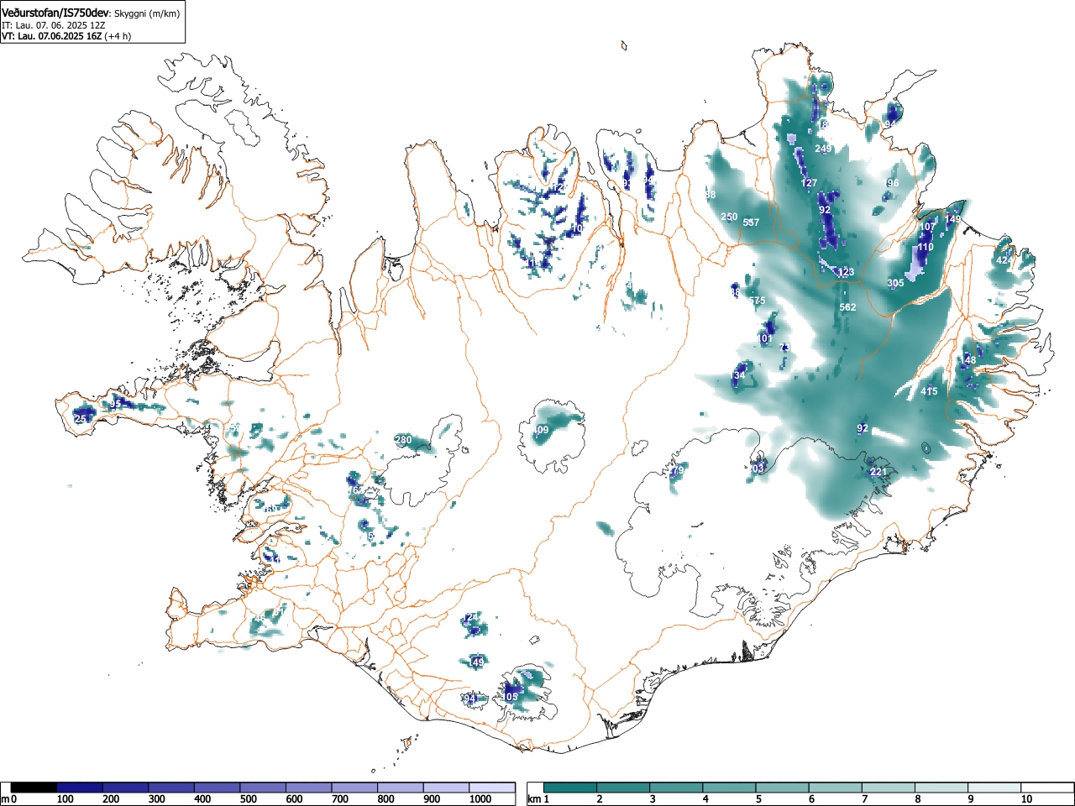Click the visibility value 96 on map
1075x806 pixels.
click(893, 183)
